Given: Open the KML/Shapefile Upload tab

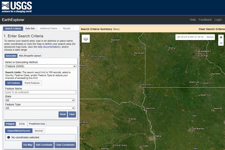Looking at the screenshot, I should tap(30, 56).
